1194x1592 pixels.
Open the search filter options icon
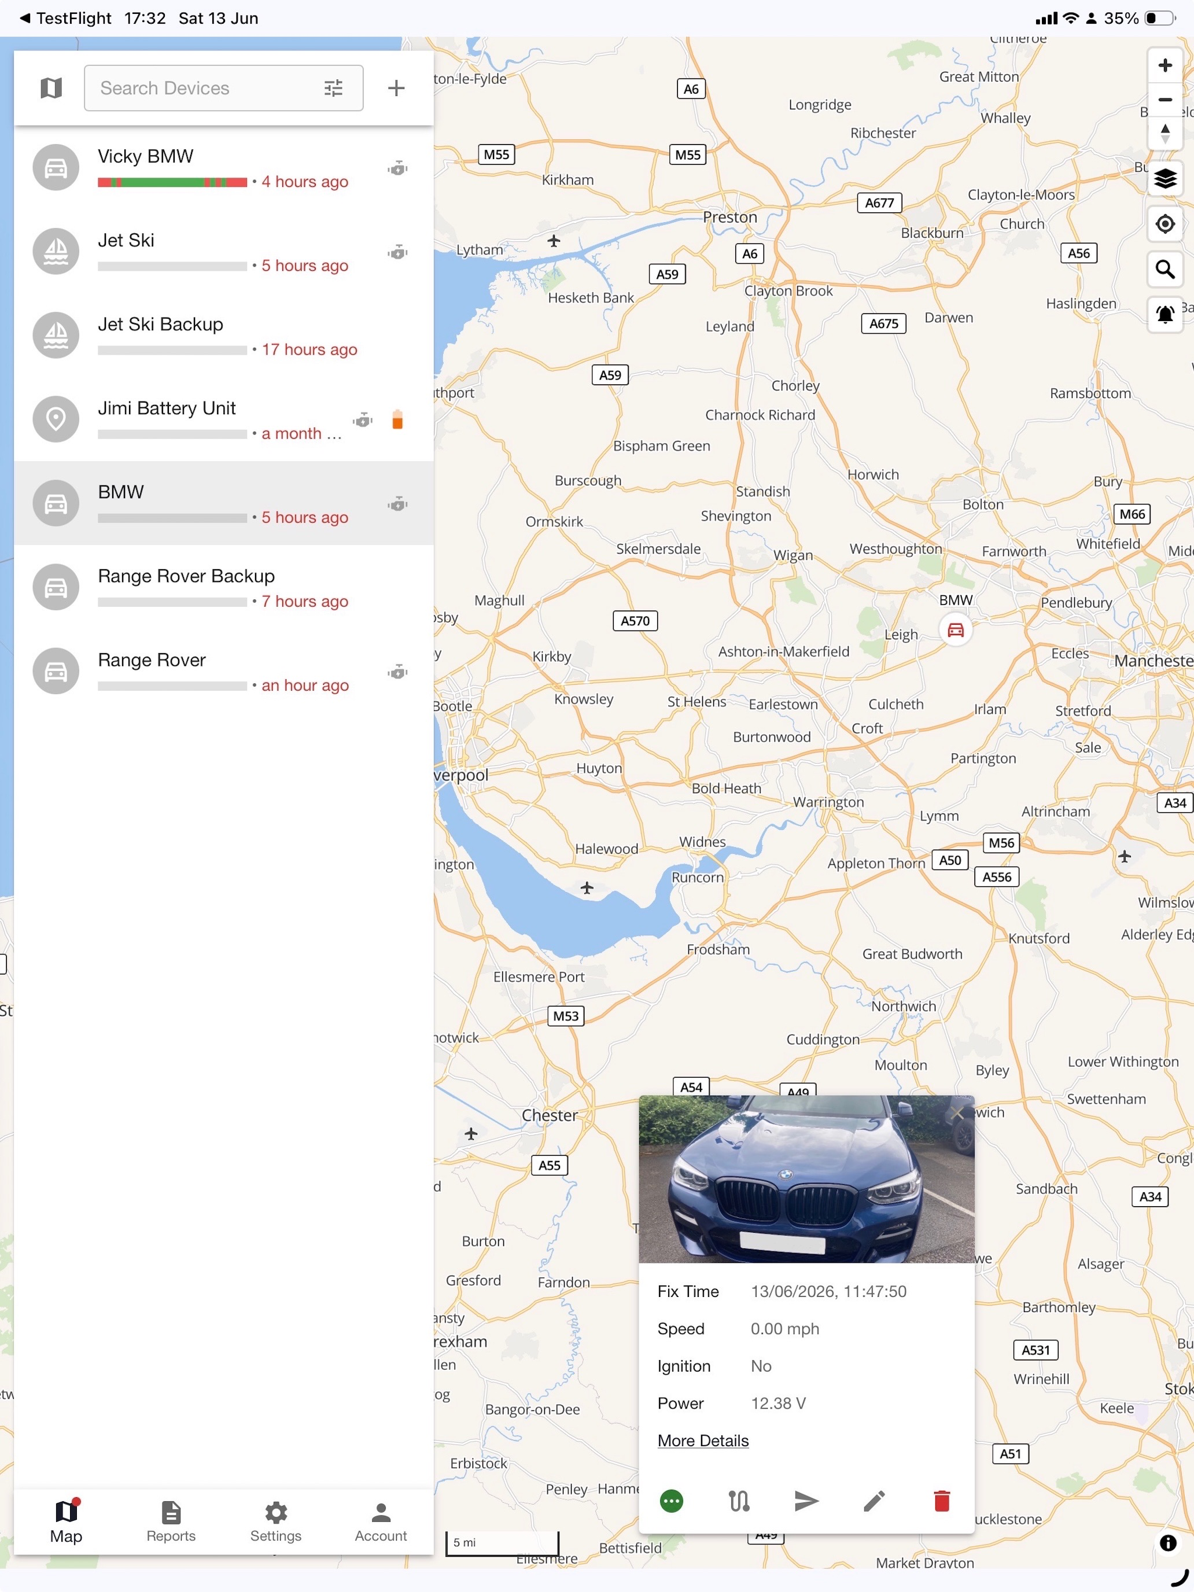[x=333, y=88]
